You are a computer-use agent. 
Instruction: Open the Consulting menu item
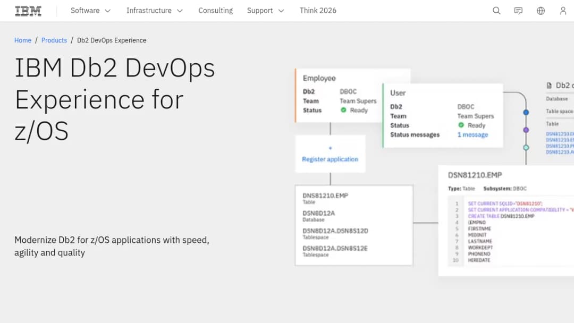click(216, 11)
